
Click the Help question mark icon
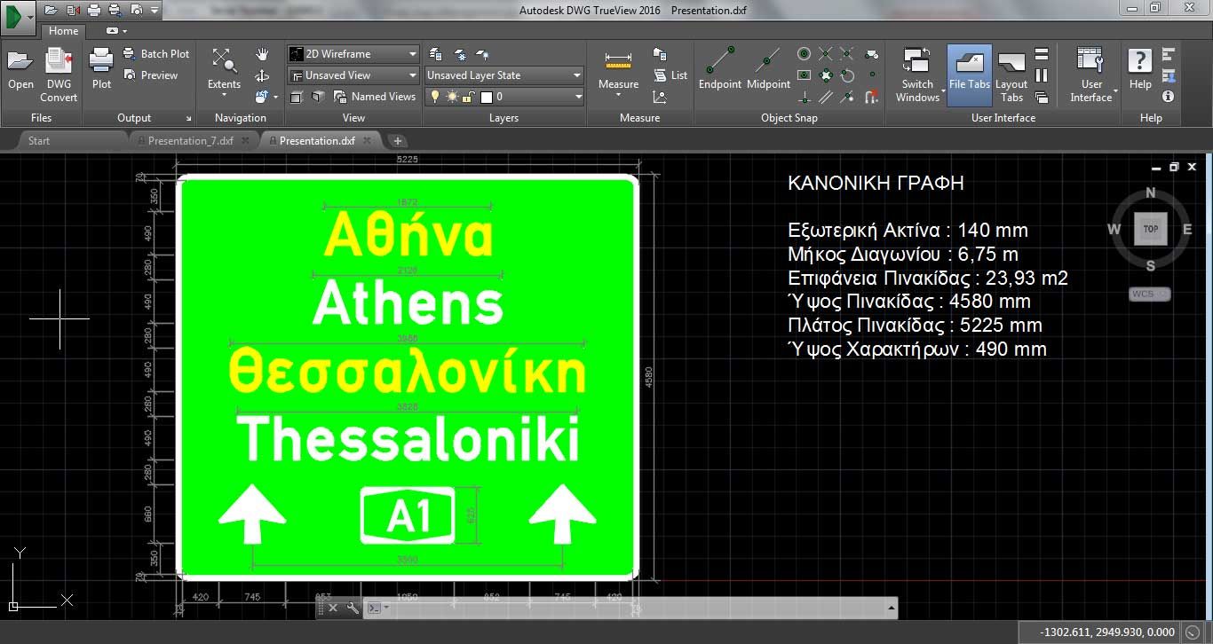click(1139, 62)
